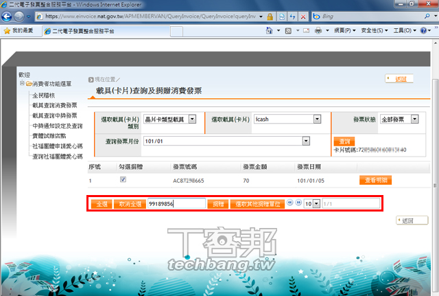This screenshot has width=439, height=296.
Task: Click the security lock icon in address bar
Action: tap(270, 16)
